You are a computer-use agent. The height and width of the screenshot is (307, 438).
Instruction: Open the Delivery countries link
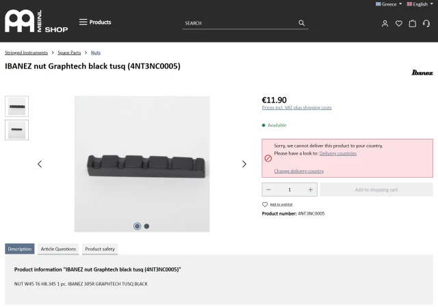pyautogui.click(x=338, y=153)
